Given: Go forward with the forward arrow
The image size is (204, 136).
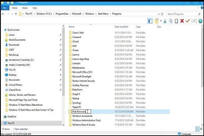Looking at the screenshot, I should (x=8, y=14).
